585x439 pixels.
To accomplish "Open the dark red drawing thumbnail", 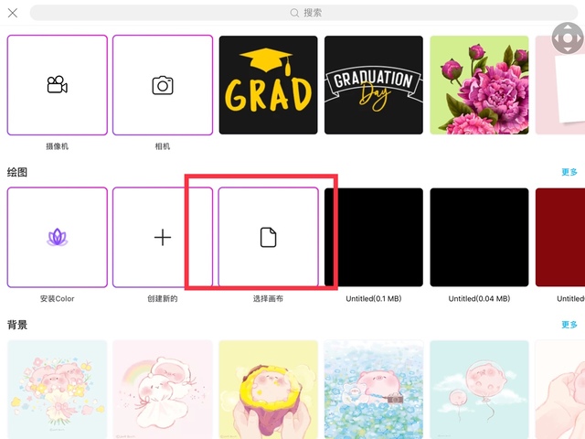I will tap(560, 238).
